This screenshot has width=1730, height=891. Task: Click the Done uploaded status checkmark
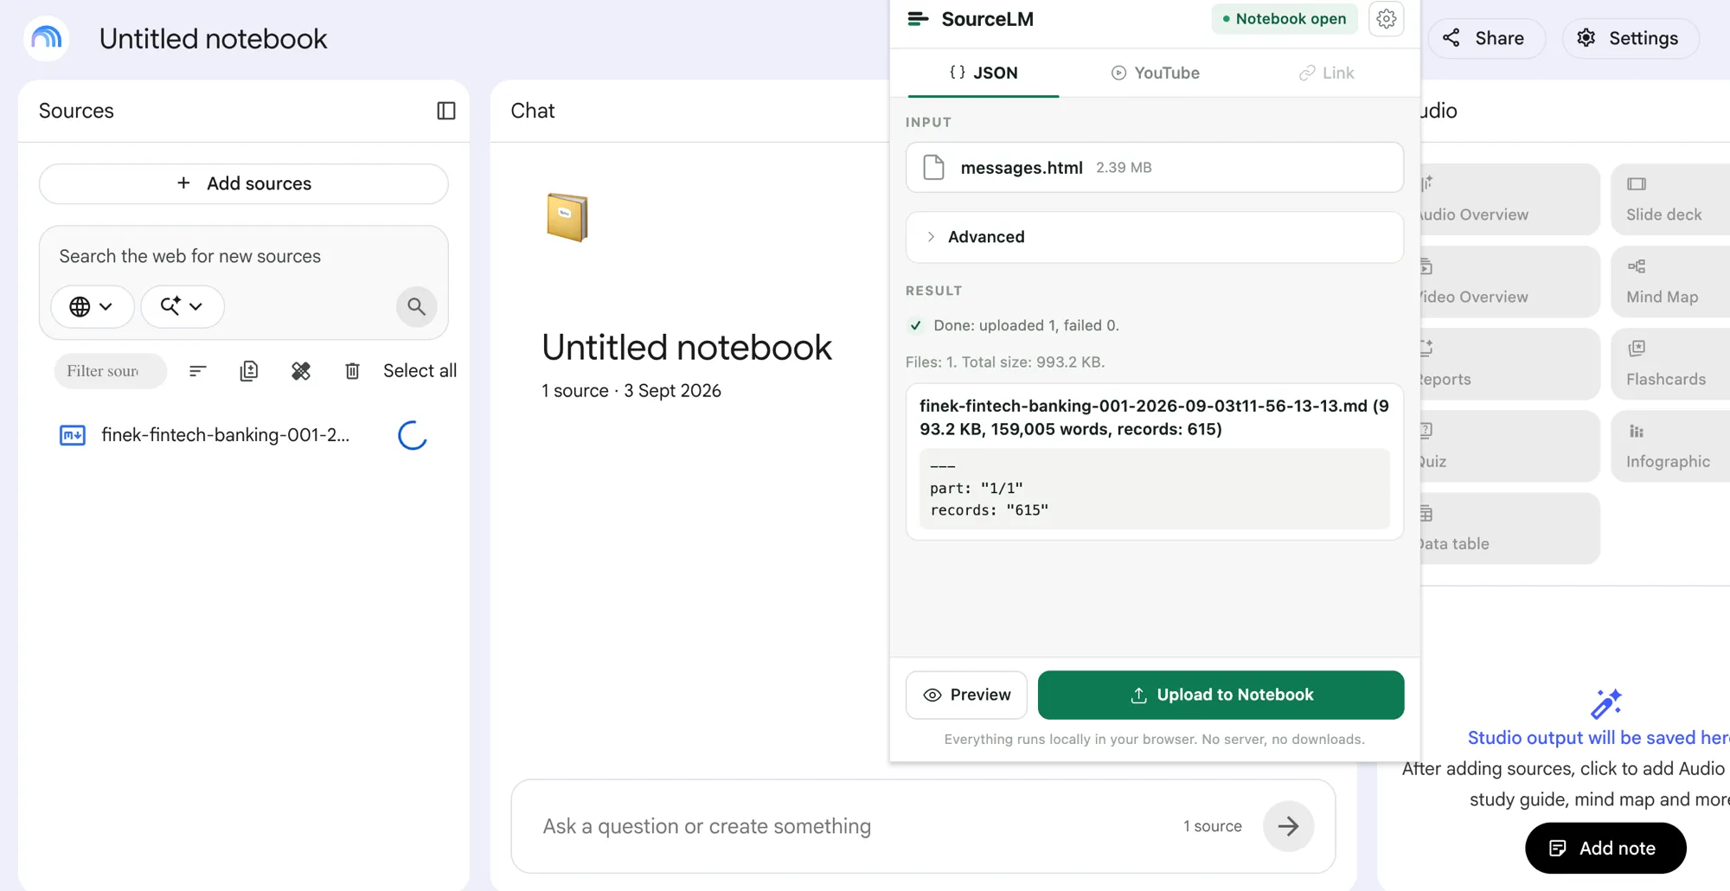pyautogui.click(x=916, y=325)
